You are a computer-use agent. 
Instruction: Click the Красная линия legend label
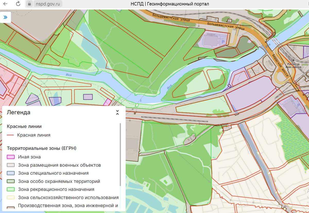click(x=34, y=135)
